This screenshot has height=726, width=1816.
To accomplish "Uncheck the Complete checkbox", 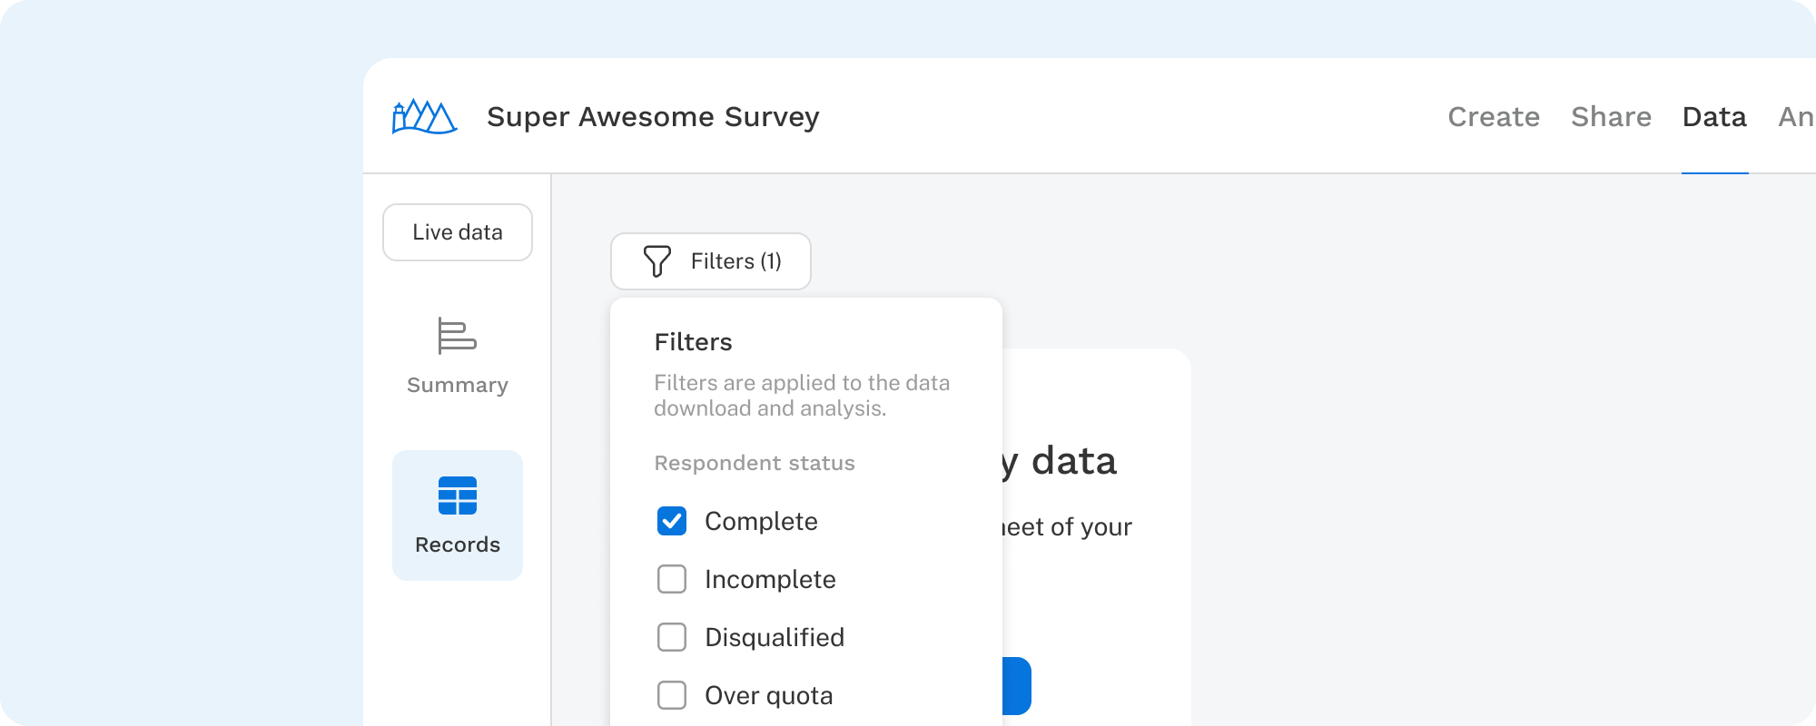I will [672, 521].
